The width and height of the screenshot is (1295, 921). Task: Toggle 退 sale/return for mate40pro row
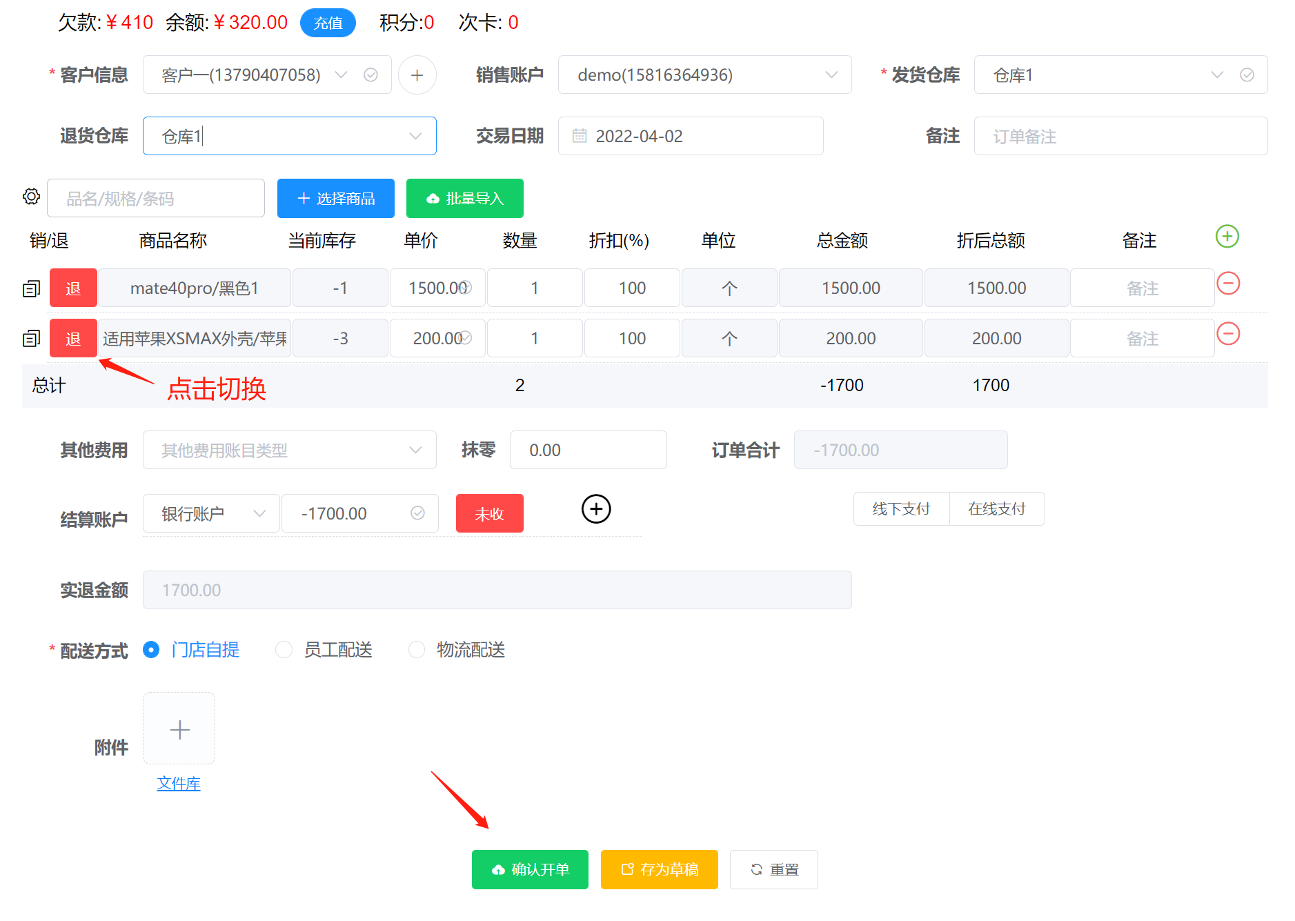(x=73, y=288)
